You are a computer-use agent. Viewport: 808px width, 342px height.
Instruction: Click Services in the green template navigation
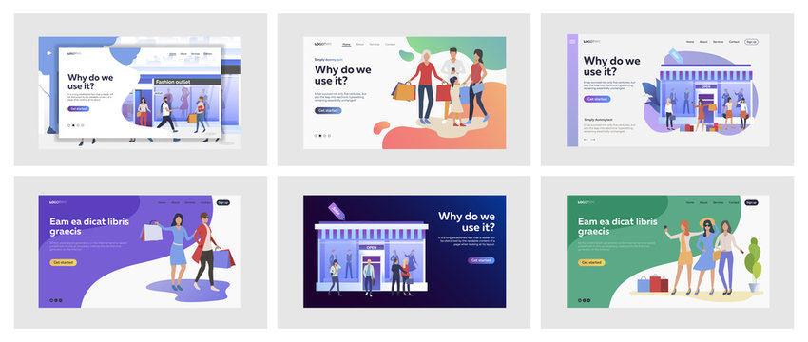719,203
